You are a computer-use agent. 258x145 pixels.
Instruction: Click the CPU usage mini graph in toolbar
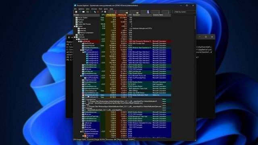(x=113, y=12)
